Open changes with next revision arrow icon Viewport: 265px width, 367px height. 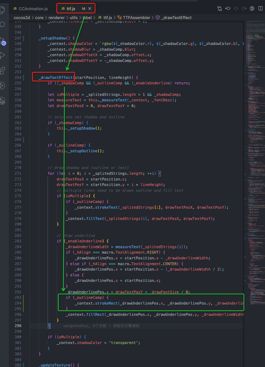click(x=244, y=8)
